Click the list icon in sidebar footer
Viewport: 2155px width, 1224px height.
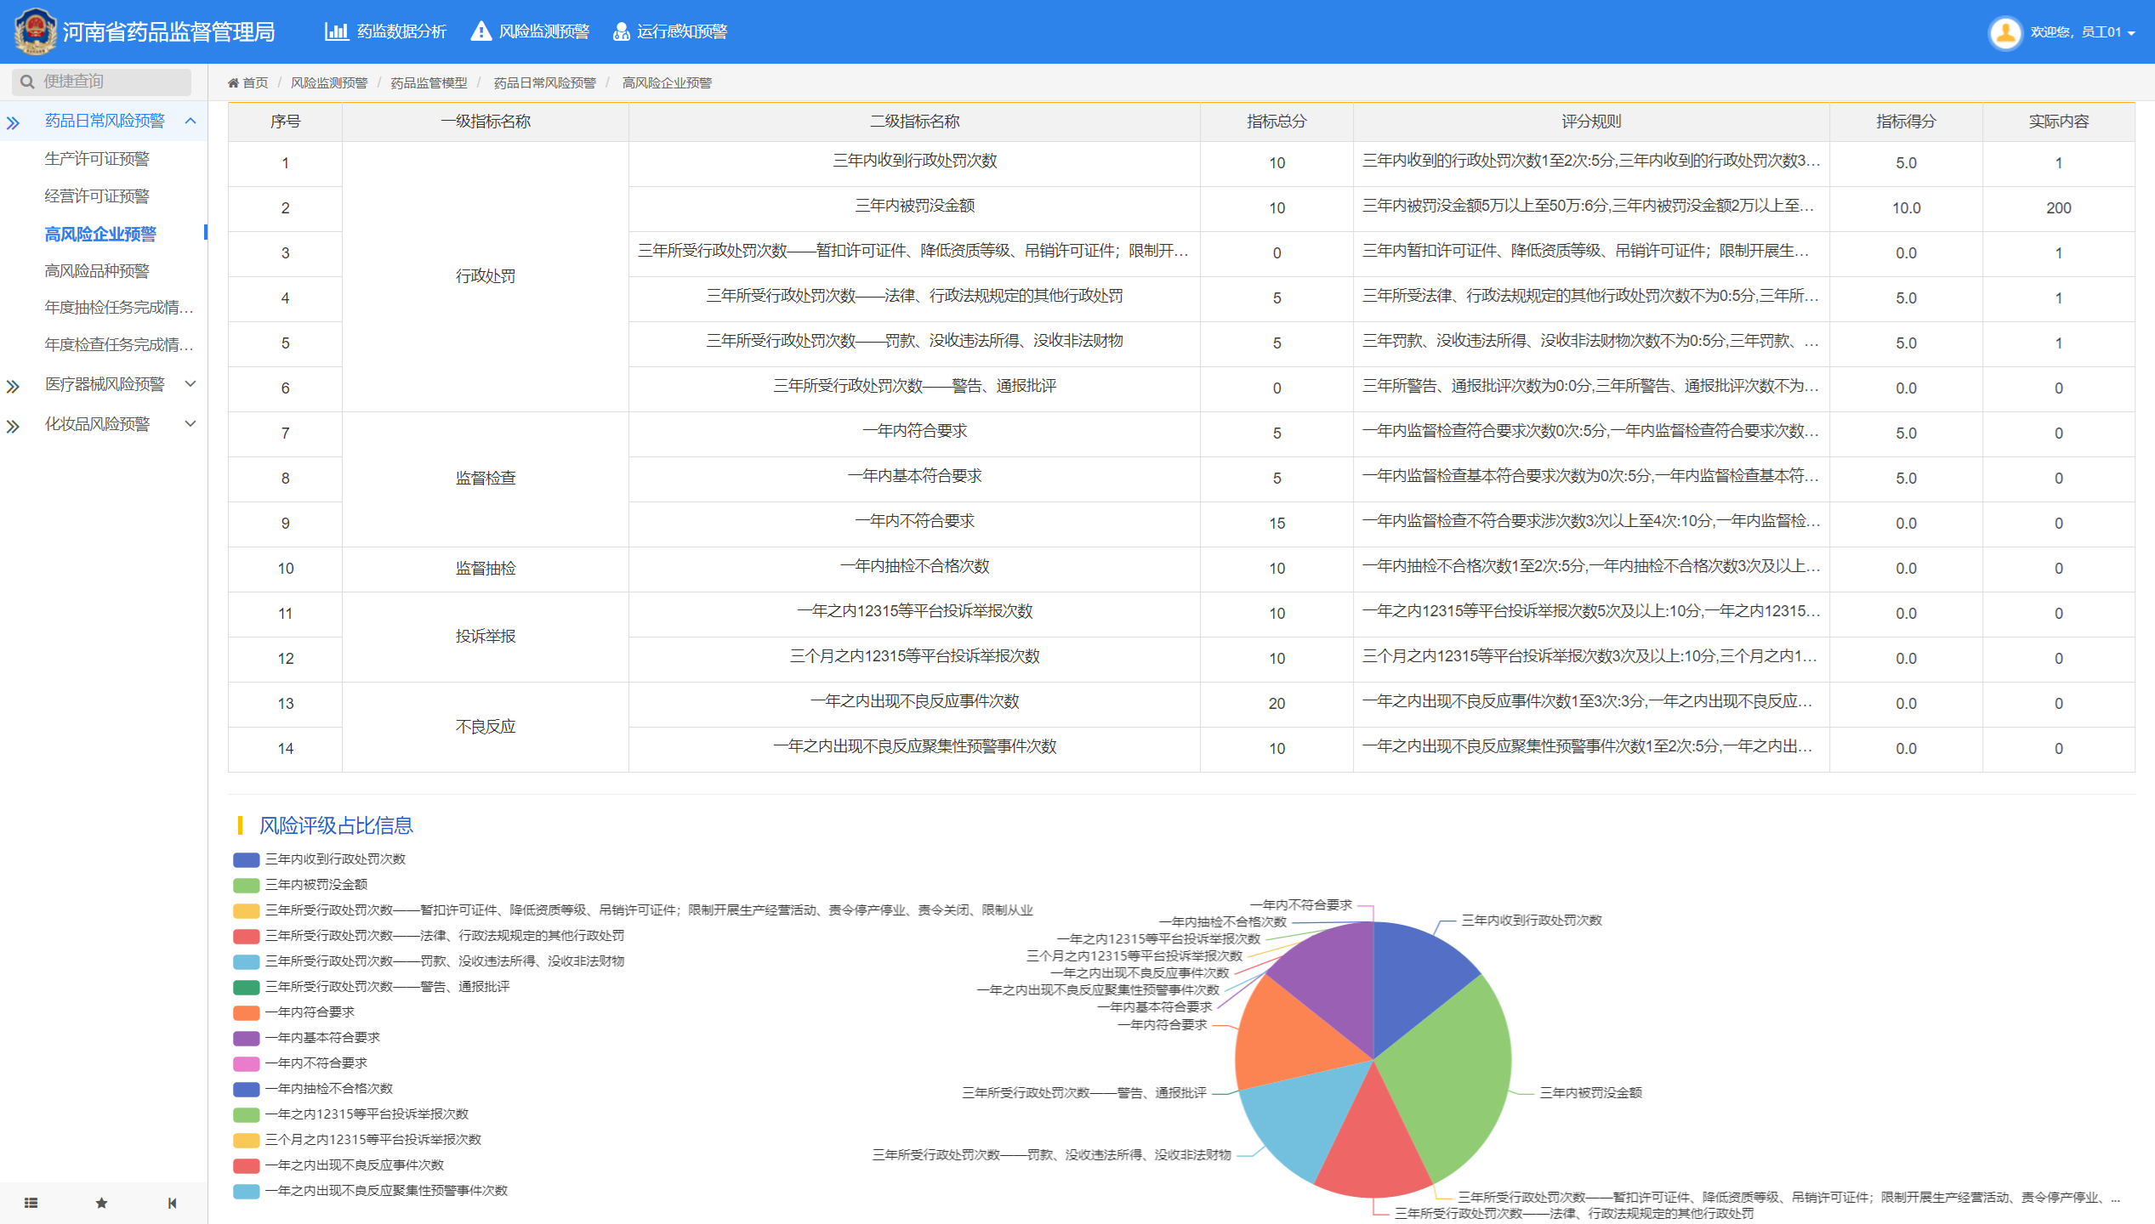pyautogui.click(x=31, y=1203)
